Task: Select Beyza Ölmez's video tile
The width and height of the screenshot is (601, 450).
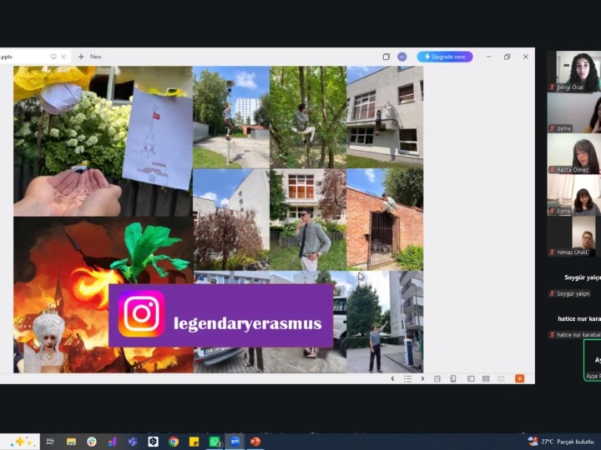Action: [573, 154]
